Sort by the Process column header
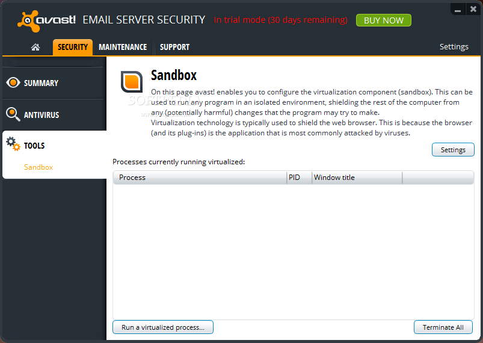 point(200,178)
